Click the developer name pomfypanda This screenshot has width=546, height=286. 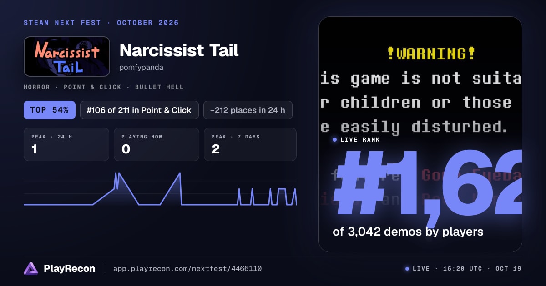point(142,68)
